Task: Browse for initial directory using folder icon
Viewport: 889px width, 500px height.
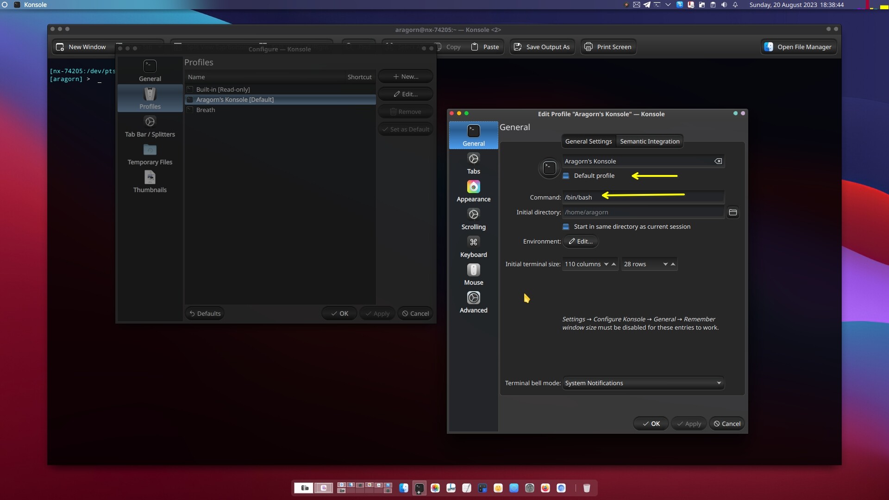Action: (733, 212)
